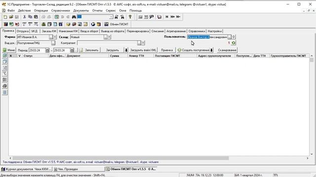Click the Undo arrow toolbar icon
Screen dimensions: 316x177
pyautogui.click(x=63, y=17)
